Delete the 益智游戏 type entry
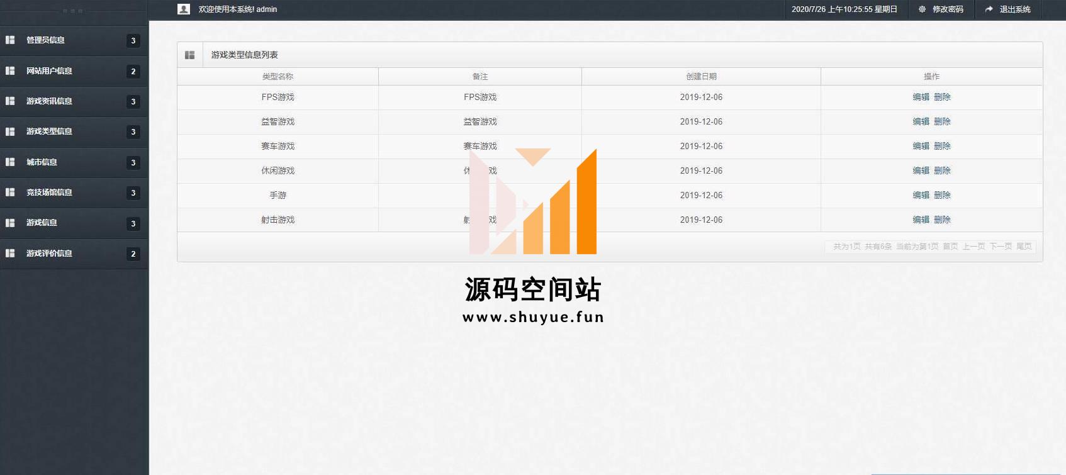This screenshot has height=475, width=1066. click(x=942, y=122)
